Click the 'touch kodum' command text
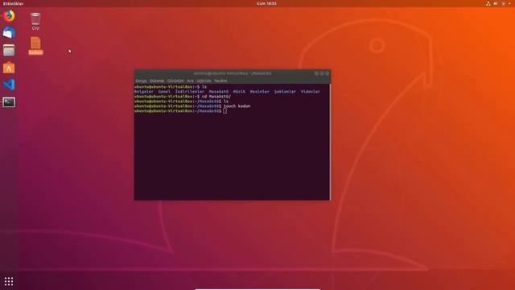The height and width of the screenshot is (290, 515). (x=237, y=106)
